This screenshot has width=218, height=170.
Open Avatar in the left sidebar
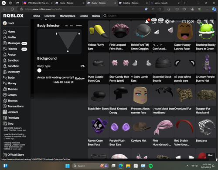coord(9,55)
